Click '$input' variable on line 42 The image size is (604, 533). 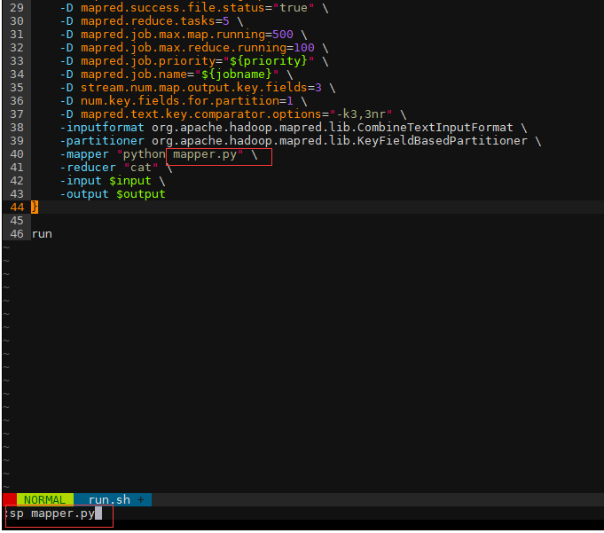pyautogui.click(x=130, y=181)
